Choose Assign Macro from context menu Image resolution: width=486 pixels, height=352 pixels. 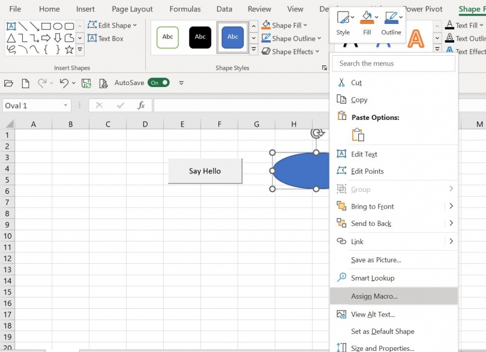pos(374,296)
